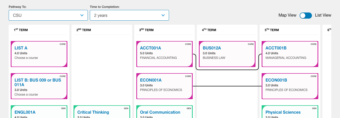Screen dimensions: 340x118
Task: Open the Oral Communication course card
Action: [164, 112]
